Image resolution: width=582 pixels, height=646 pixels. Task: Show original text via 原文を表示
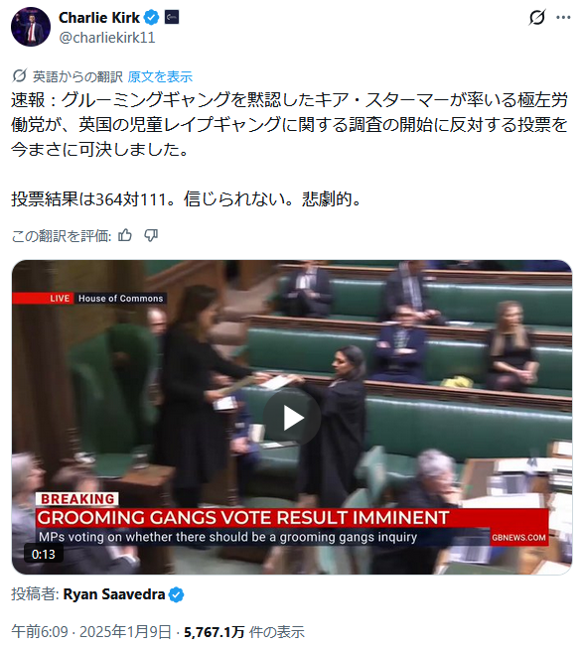[x=160, y=76]
